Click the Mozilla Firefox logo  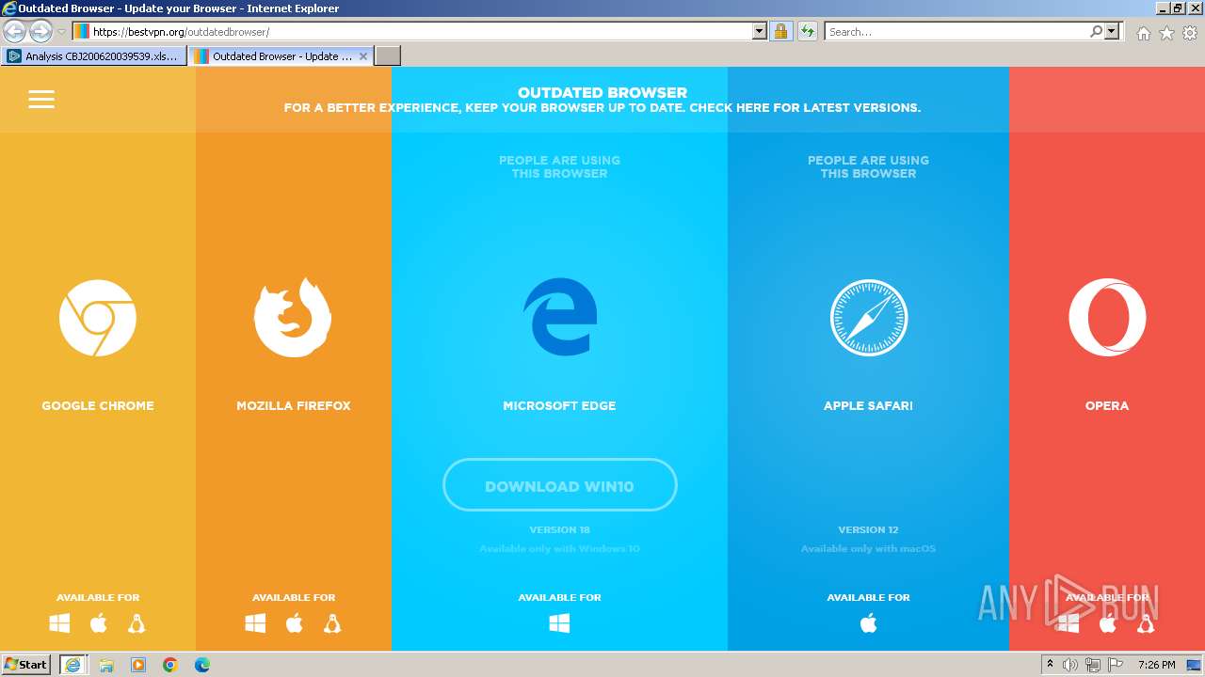click(x=293, y=317)
